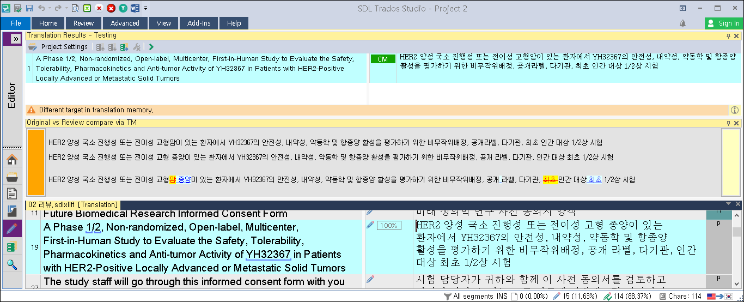The image size is (744, 302).
Task: Open the Welcome home view icon in sidebar
Action: coord(12,160)
